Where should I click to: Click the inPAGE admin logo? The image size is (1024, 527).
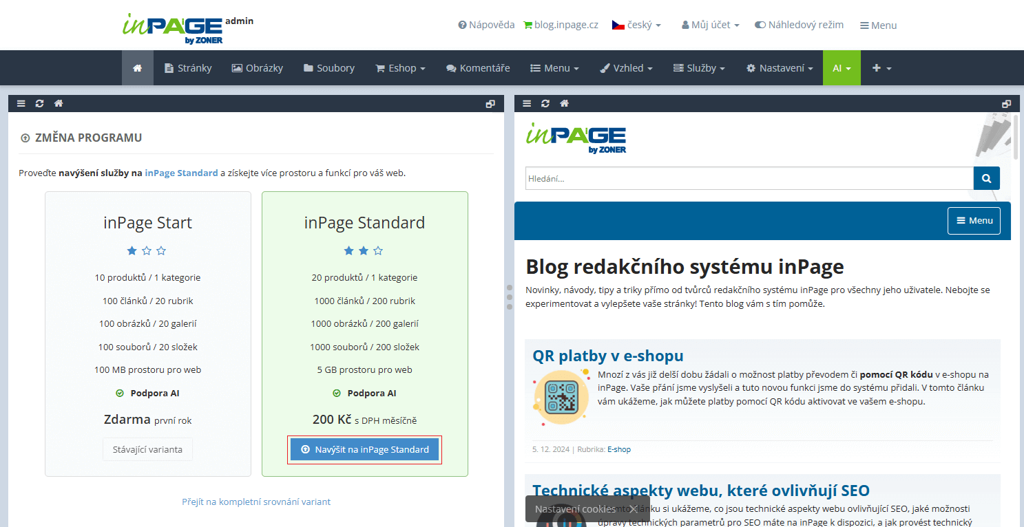(188, 28)
